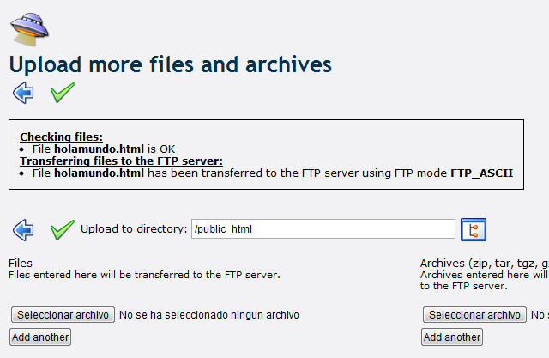Click the 'Upload more files and archives' heading
The image size is (549, 358).
click(170, 64)
